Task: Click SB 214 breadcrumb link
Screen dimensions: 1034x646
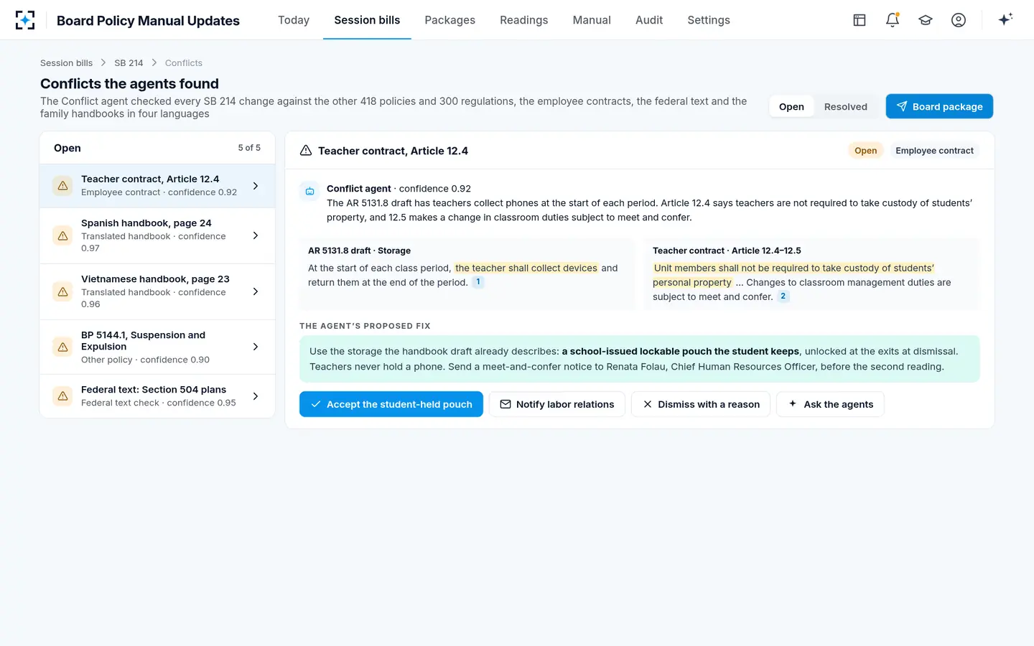Action: (129, 63)
